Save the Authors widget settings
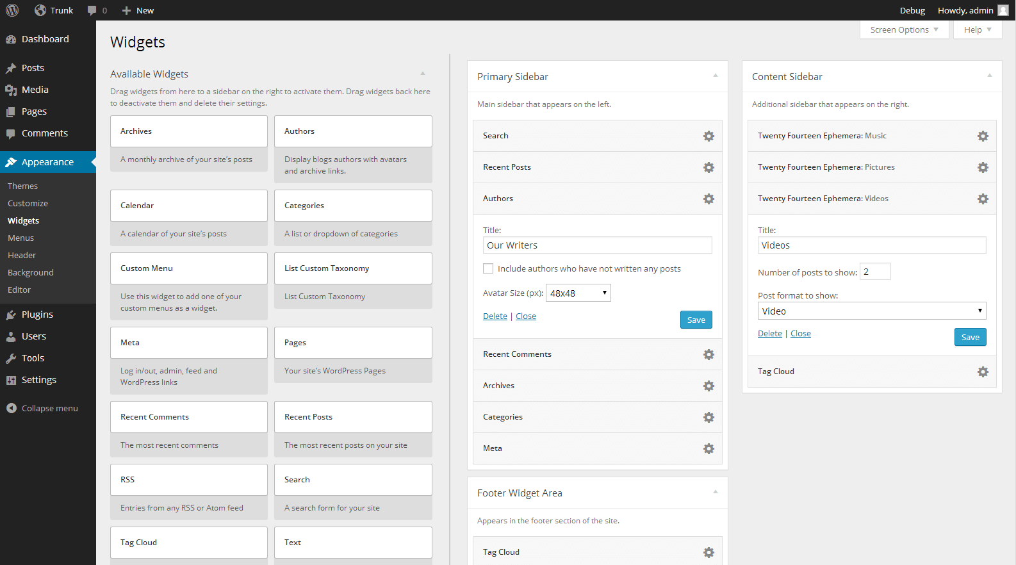The image size is (1016, 565). 696,320
